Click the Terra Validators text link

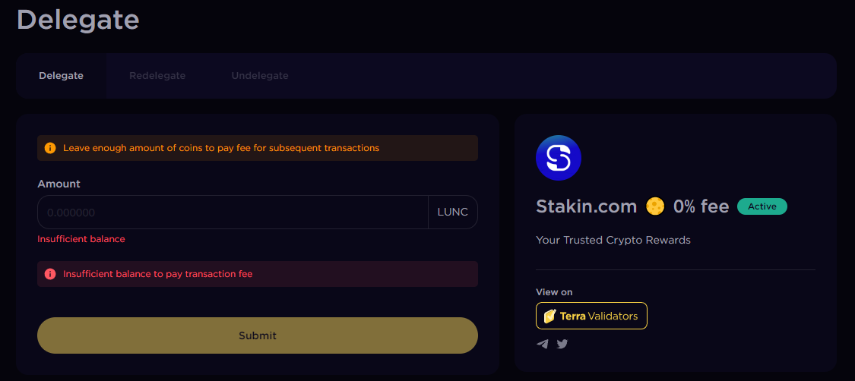(x=599, y=316)
